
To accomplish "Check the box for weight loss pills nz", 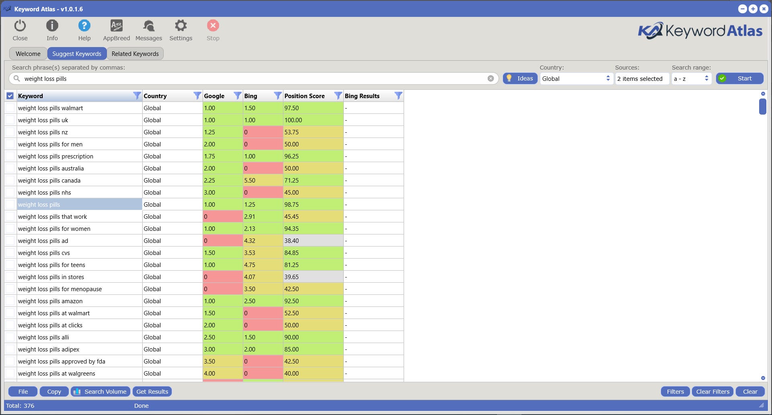I will pyautogui.click(x=10, y=132).
